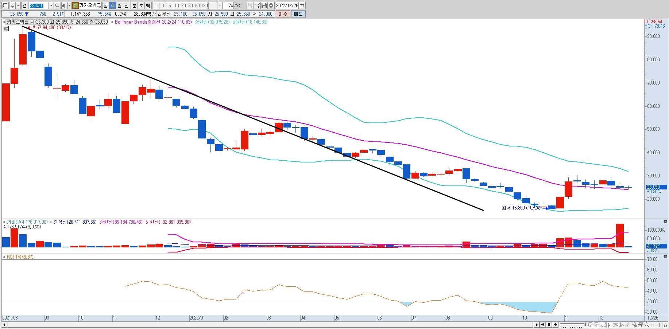Click the current price tag 25,050 on axis

click(x=656, y=187)
